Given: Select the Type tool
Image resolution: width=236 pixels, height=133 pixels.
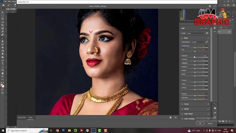Looking at the screenshot, I should 3,64.
